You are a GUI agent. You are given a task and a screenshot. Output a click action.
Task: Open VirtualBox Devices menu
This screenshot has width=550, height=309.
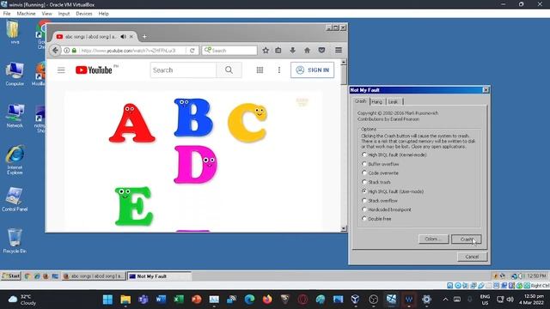84,14
